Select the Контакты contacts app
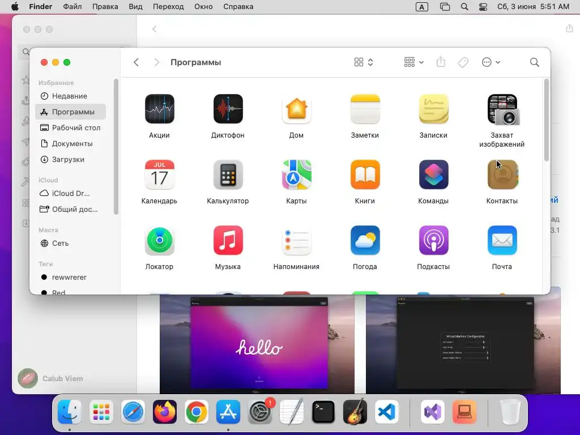580x435 pixels. [x=502, y=174]
